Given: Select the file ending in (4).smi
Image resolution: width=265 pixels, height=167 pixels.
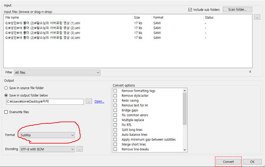Looking at the screenshot, I should click(x=43, y=38).
